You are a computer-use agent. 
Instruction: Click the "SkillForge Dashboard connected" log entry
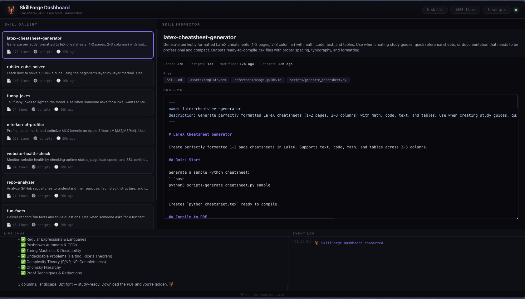tap(352, 243)
